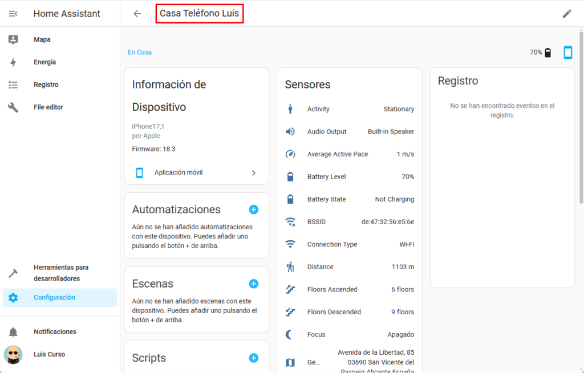Open the Luis Curso user profile

click(49, 354)
